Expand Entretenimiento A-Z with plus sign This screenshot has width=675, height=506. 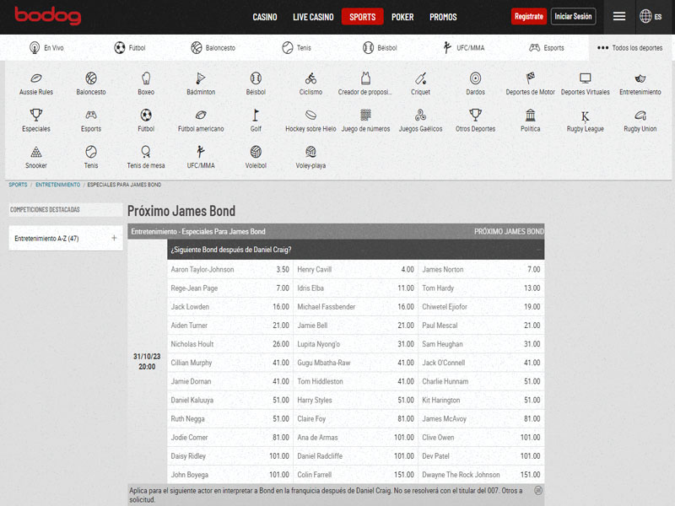point(114,239)
